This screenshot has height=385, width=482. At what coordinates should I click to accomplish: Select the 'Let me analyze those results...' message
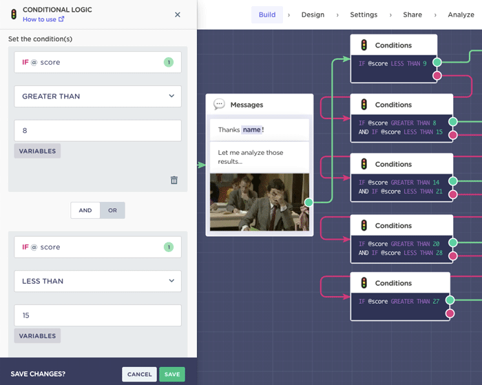260,157
